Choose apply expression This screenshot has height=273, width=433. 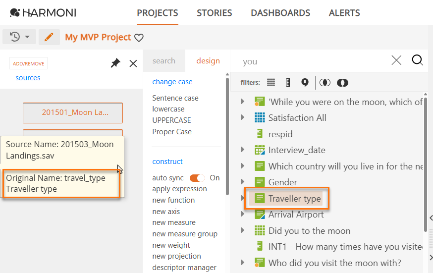(179, 189)
